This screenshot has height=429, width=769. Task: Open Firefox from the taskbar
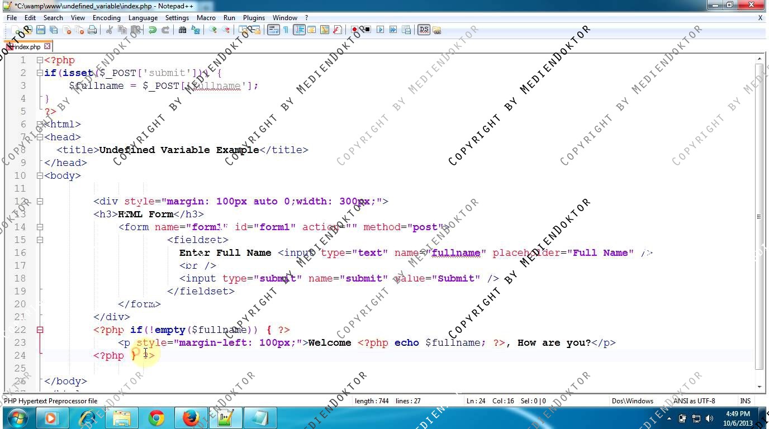[x=191, y=418]
